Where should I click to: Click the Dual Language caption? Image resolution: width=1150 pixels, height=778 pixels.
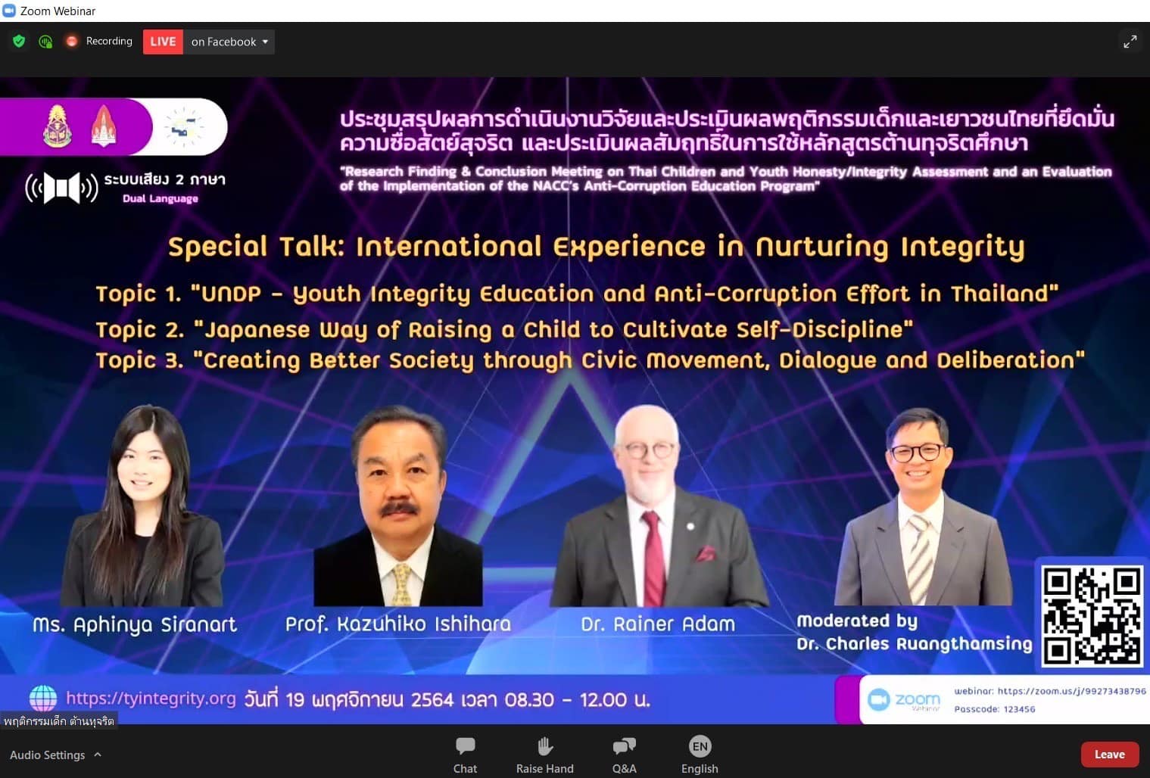[161, 198]
